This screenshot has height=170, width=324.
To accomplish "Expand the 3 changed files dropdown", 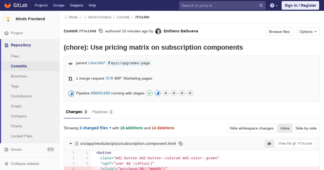I will click(x=95, y=128).
